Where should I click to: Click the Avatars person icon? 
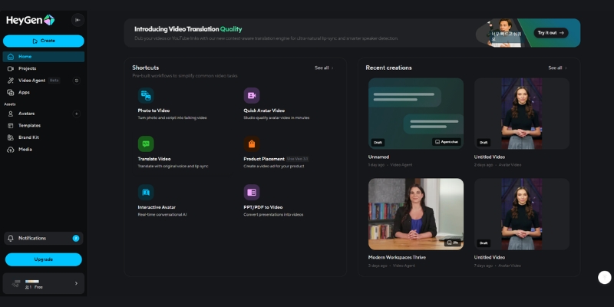pos(11,114)
